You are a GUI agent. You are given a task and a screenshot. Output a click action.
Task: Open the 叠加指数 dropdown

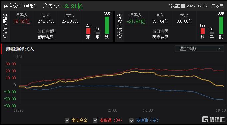199,49
